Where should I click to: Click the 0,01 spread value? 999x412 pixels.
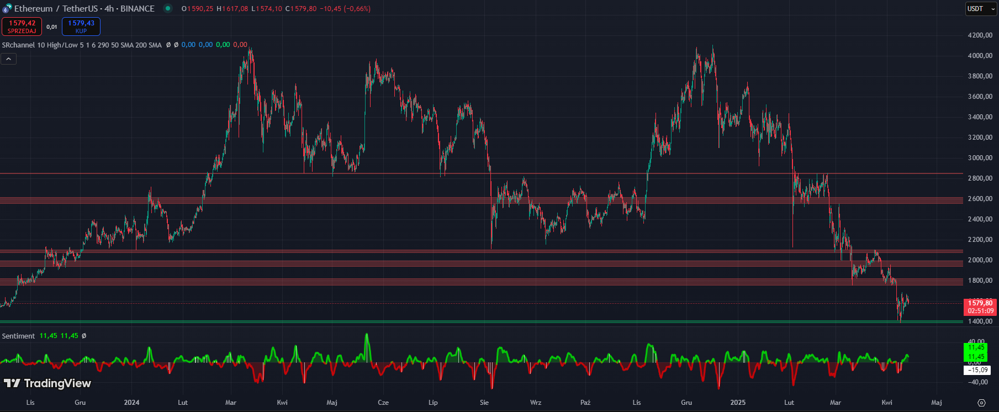click(51, 27)
